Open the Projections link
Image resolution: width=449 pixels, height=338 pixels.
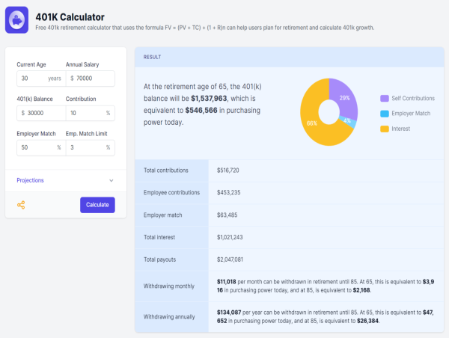click(30, 180)
